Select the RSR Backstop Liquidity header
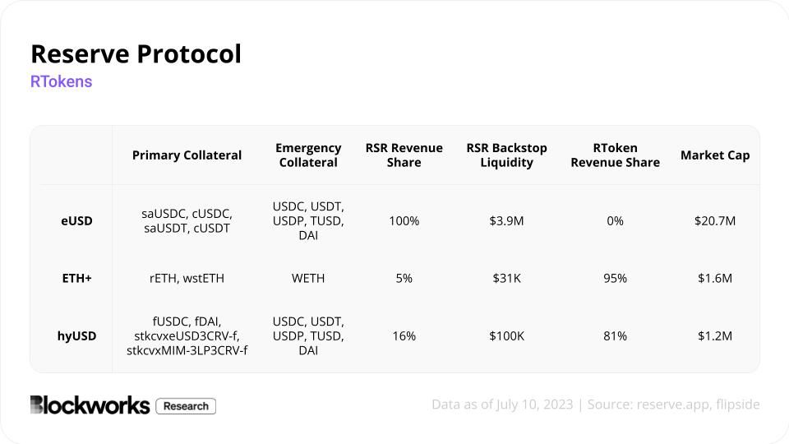Viewport: 789px width, 444px height. tap(506, 155)
